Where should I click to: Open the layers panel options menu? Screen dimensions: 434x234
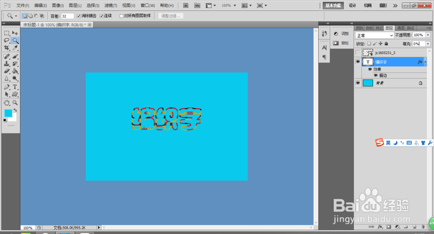[x=429, y=28]
